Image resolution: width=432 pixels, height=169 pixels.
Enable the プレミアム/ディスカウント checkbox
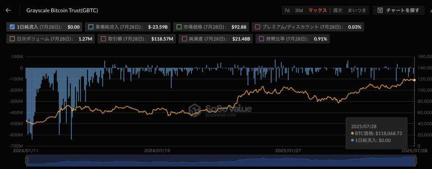click(x=258, y=27)
